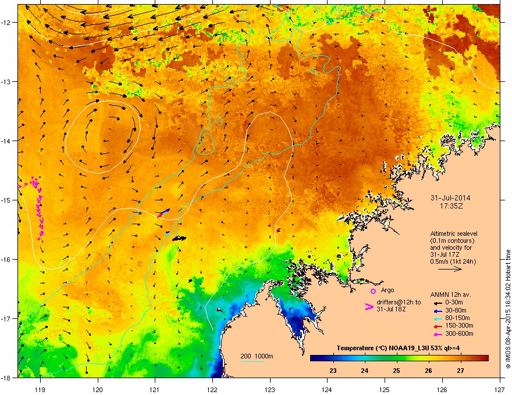Click the '150-300m' depth label

(x=459, y=325)
